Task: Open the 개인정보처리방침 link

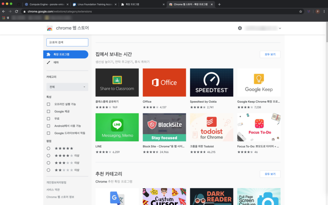Action: click(56, 182)
